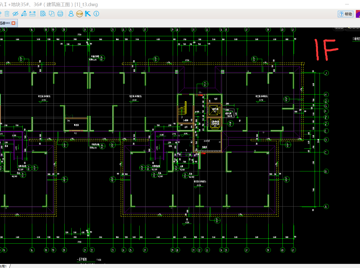Click the trash can delete icon
Screen dimensions: 360x268
tap(7, 14)
